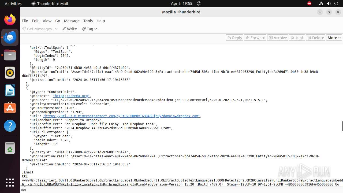
Task: Click Write to compose a message
Action: pos(69,29)
